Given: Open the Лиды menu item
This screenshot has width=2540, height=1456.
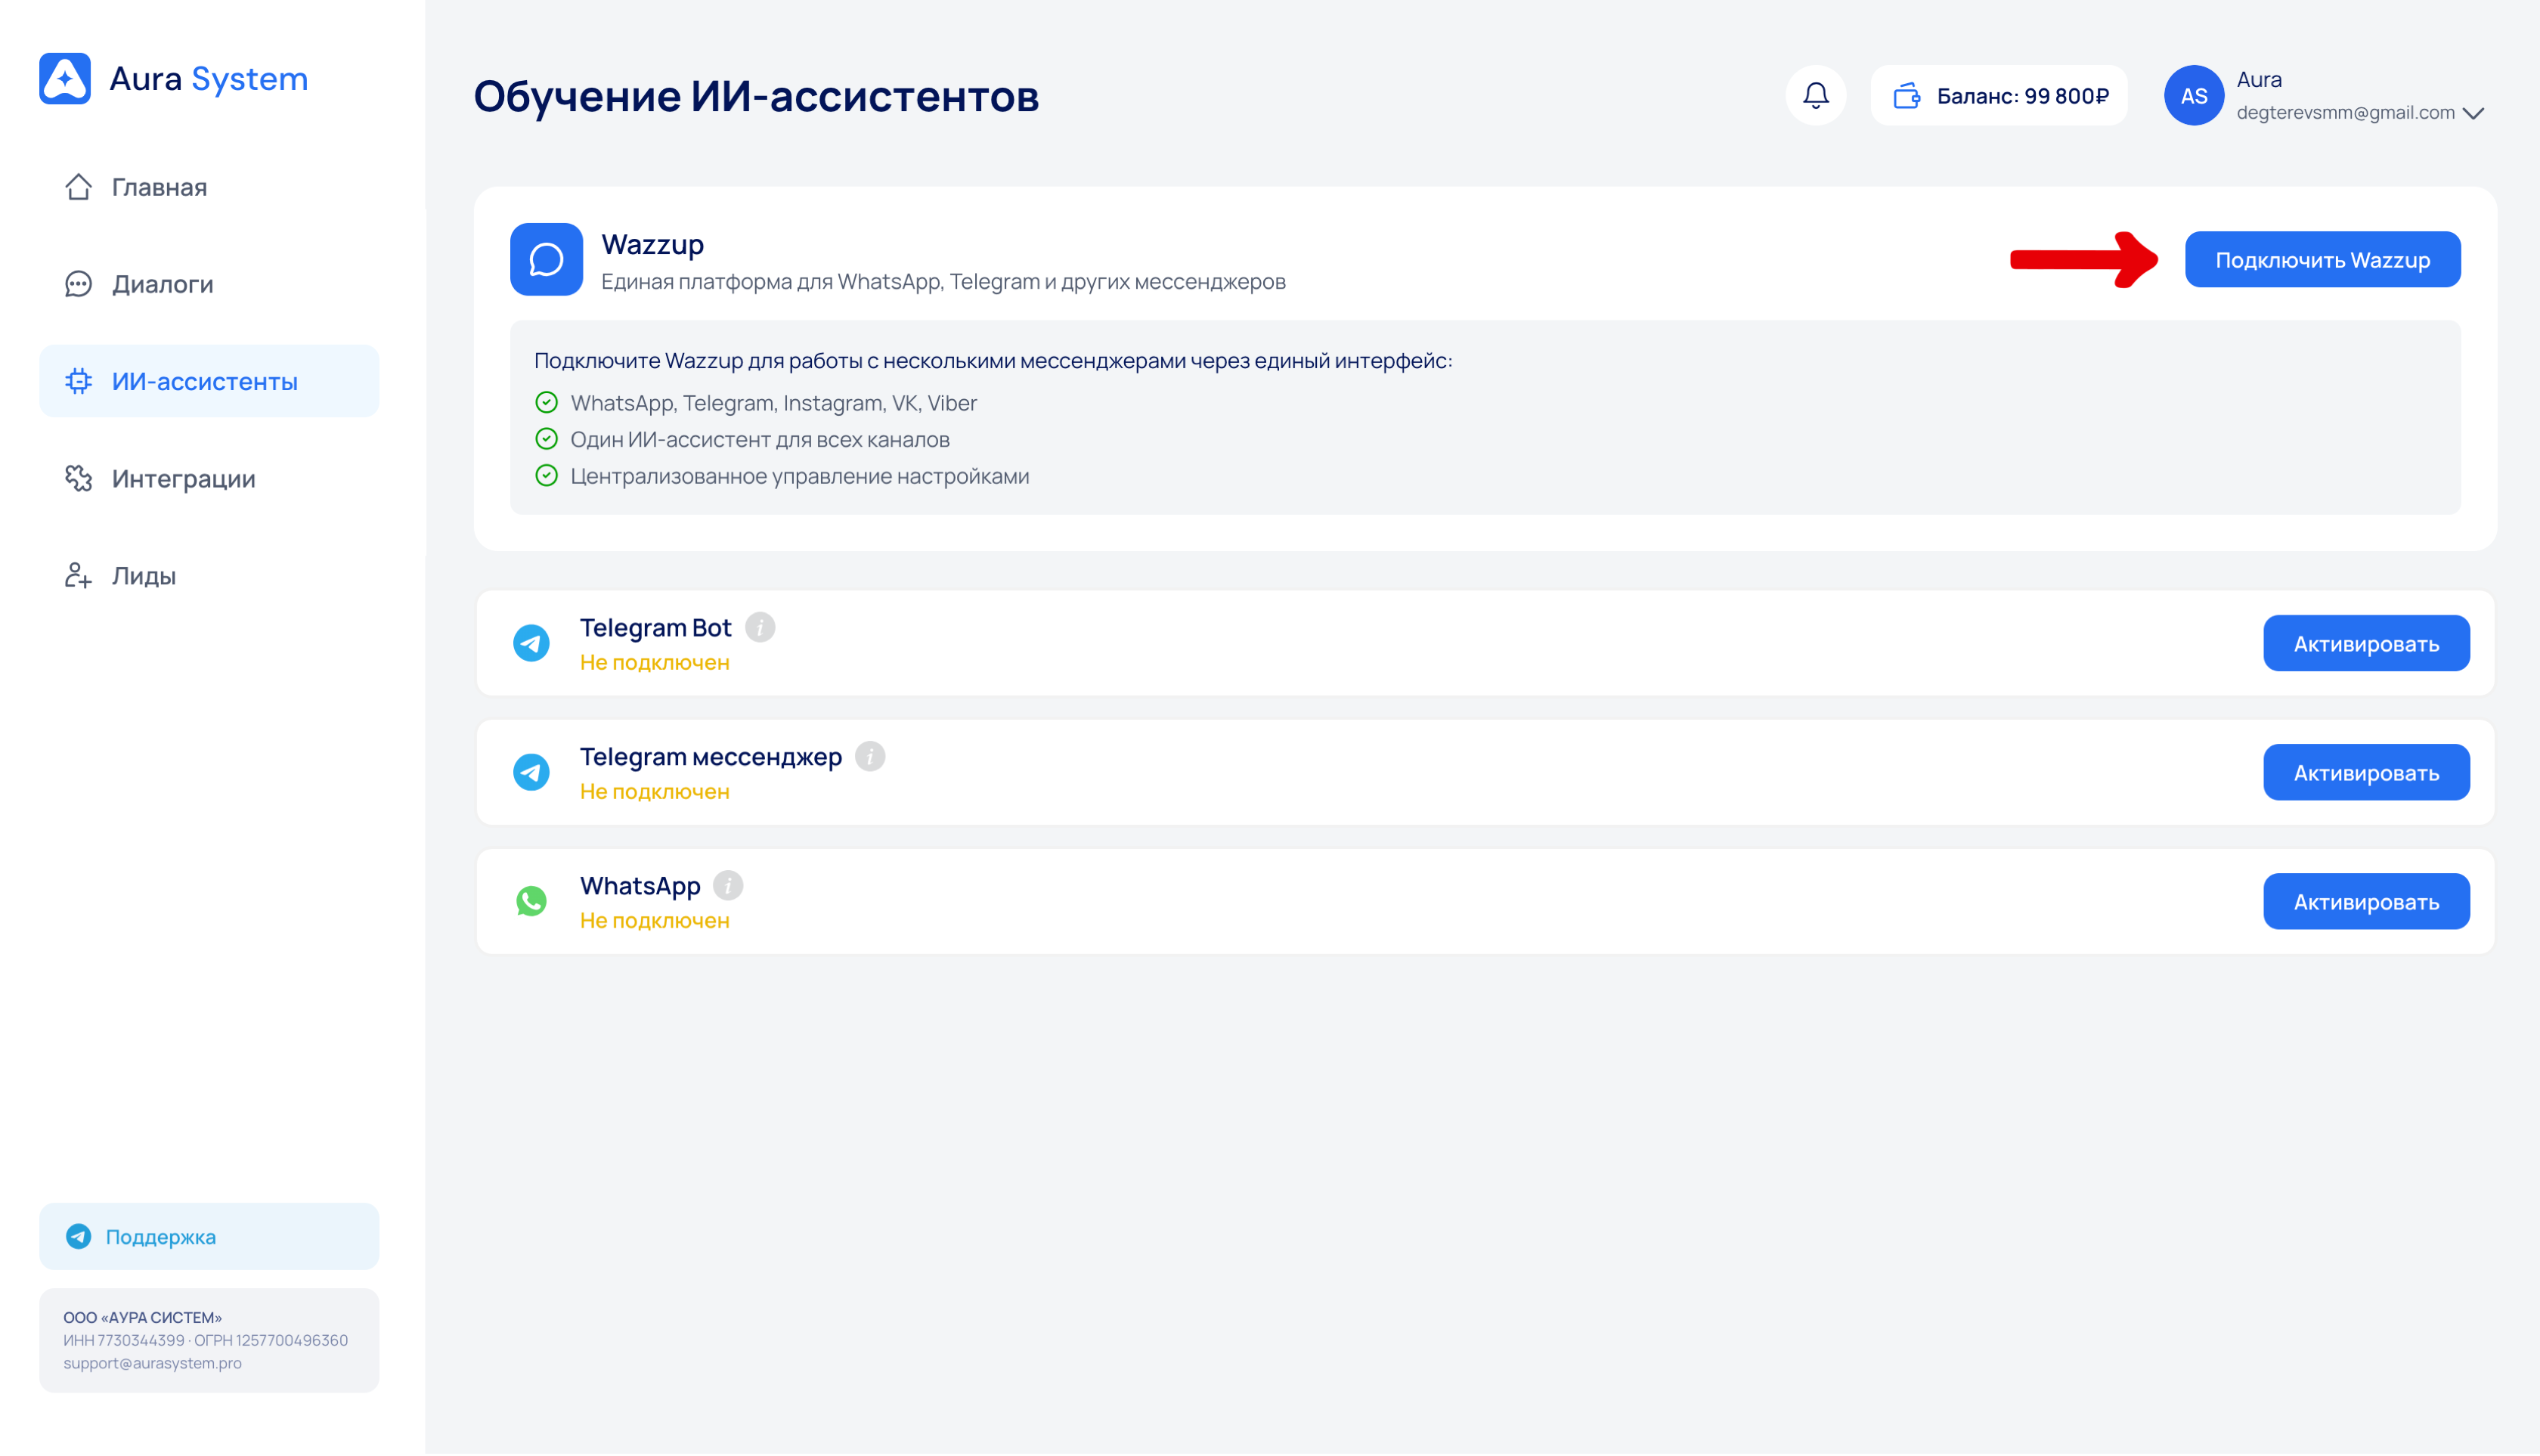Looking at the screenshot, I should pyautogui.click(x=143, y=575).
